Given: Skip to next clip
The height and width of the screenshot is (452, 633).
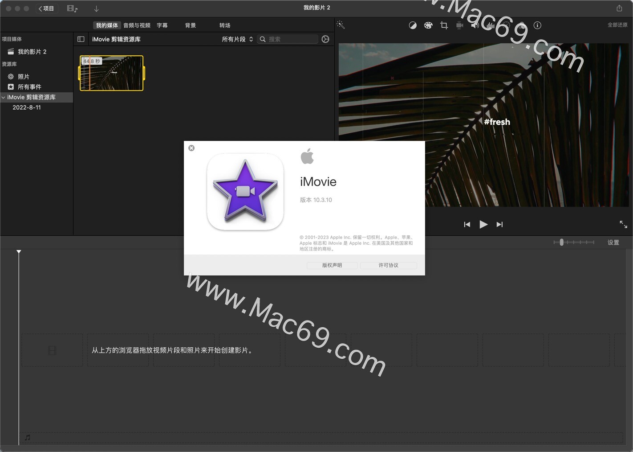Looking at the screenshot, I should [x=499, y=224].
